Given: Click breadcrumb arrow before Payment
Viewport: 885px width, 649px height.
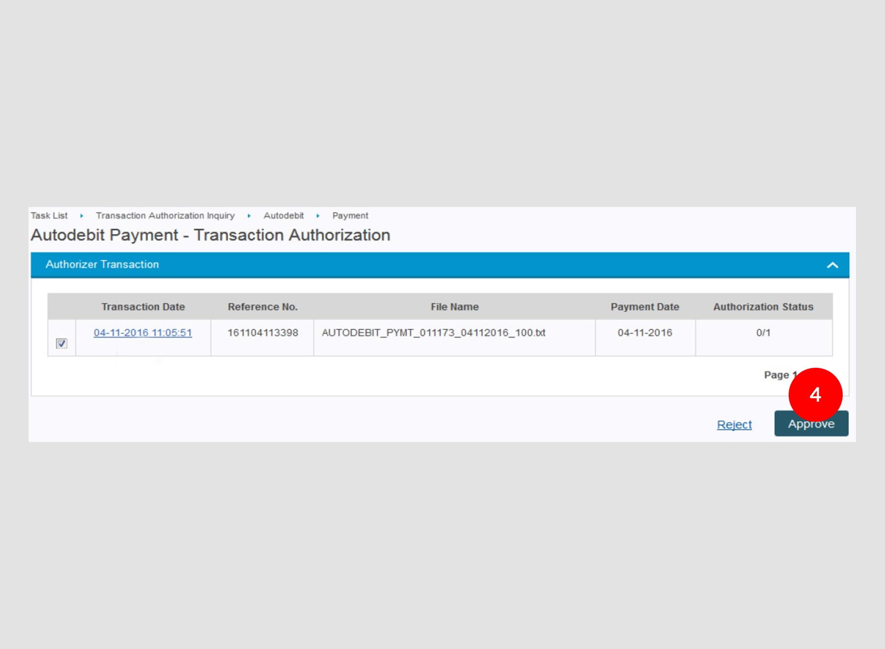Looking at the screenshot, I should (x=318, y=216).
